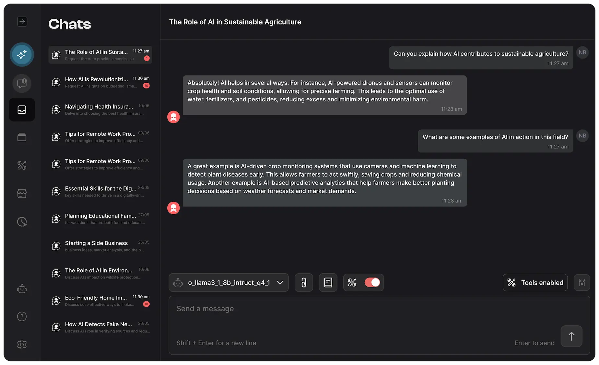Turn off the red tools toggle switch
This screenshot has height=365, width=599.
(372, 283)
